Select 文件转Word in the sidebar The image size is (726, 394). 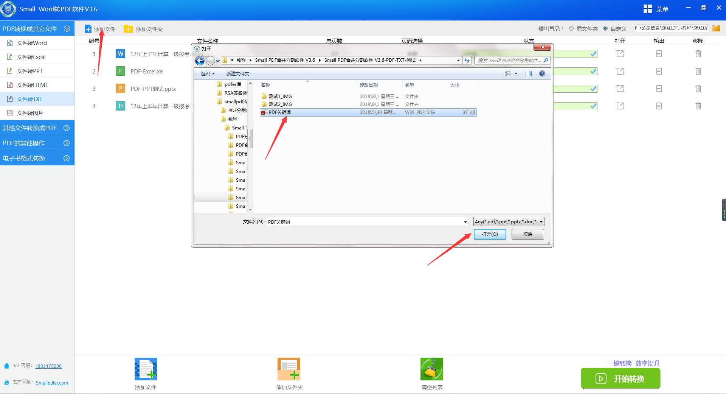(x=37, y=43)
